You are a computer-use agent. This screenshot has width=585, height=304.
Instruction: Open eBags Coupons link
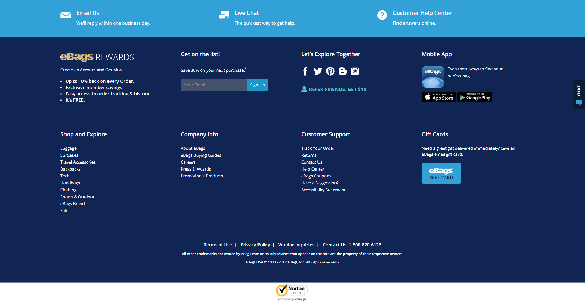[316, 176]
